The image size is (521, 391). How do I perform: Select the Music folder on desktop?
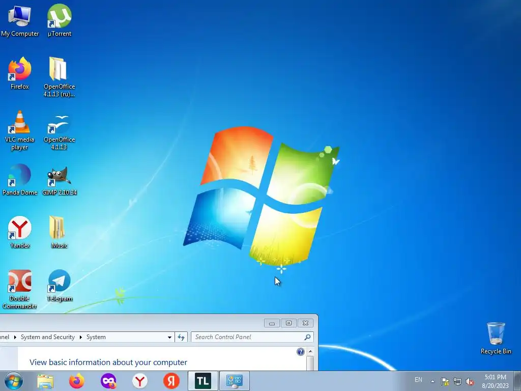pos(59,232)
